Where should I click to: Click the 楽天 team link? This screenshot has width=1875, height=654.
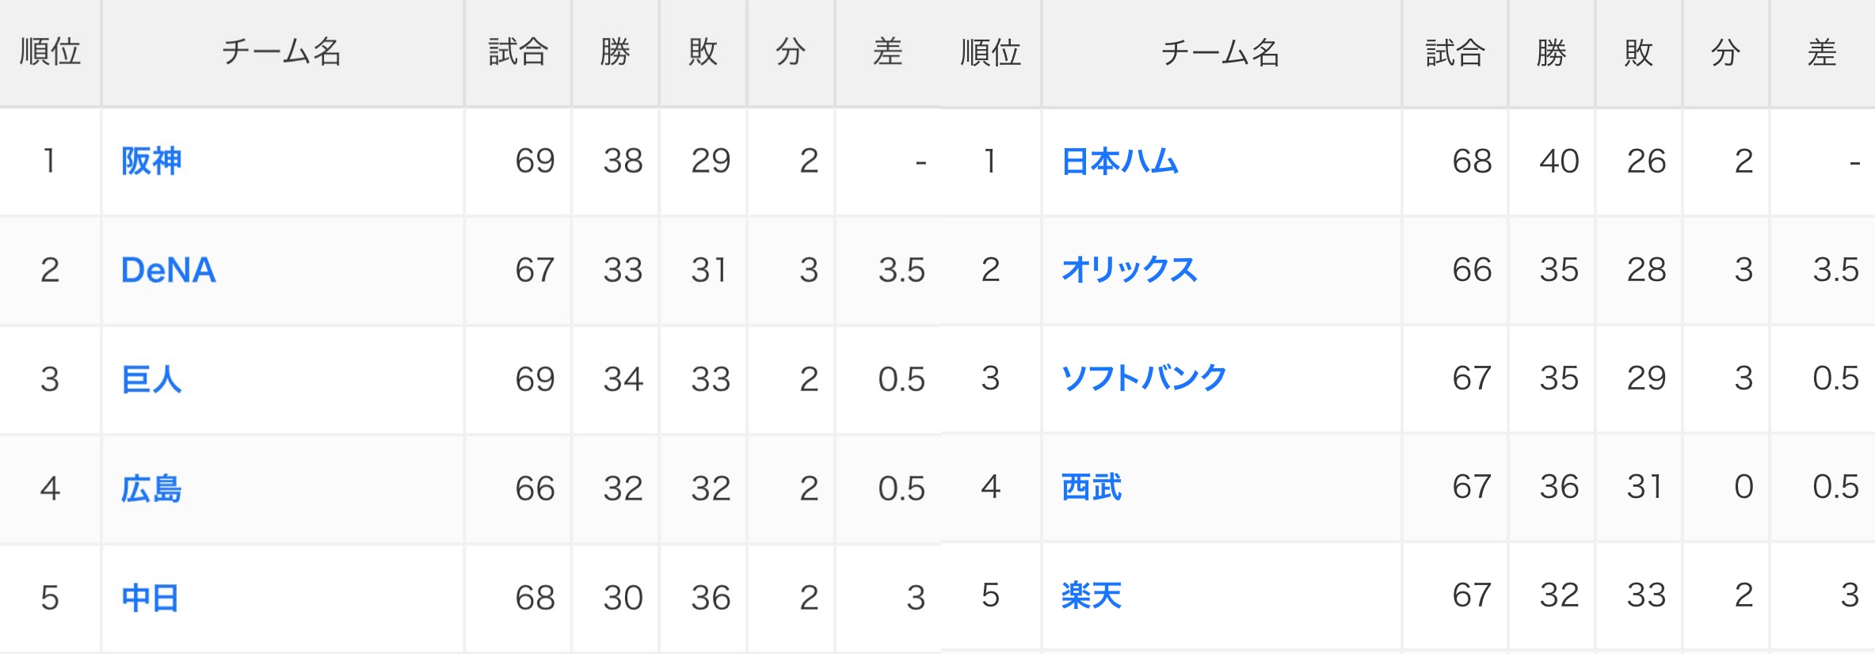[1091, 595]
